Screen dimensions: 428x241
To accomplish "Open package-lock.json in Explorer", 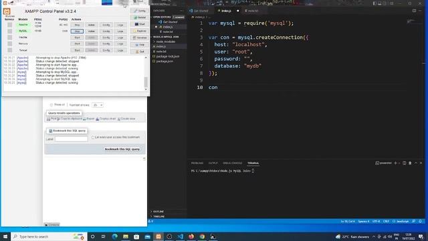I will pos(167,56).
